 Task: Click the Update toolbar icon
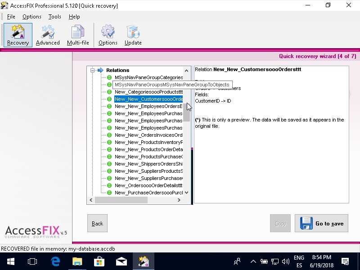(133, 35)
